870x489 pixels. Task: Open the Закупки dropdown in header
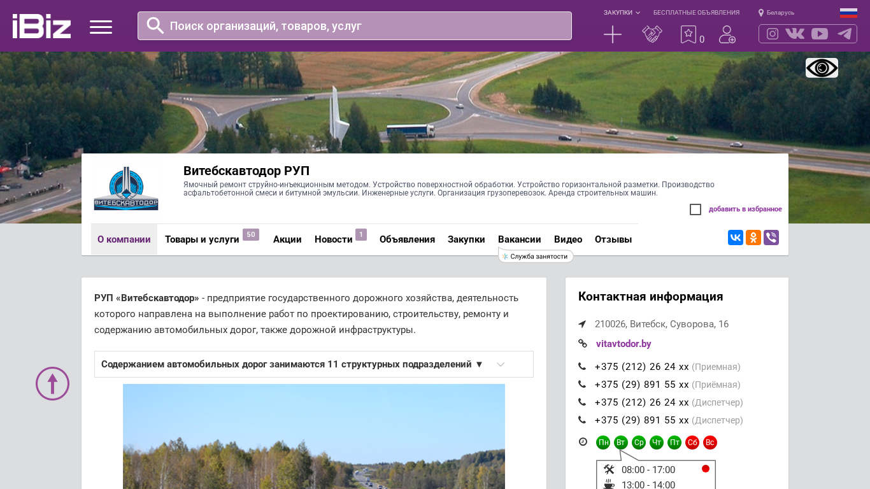click(x=622, y=13)
